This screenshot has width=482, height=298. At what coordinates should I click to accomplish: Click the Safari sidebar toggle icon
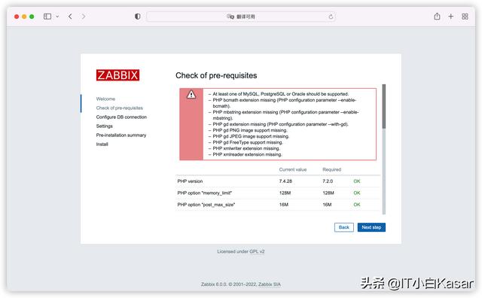pyautogui.click(x=47, y=17)
